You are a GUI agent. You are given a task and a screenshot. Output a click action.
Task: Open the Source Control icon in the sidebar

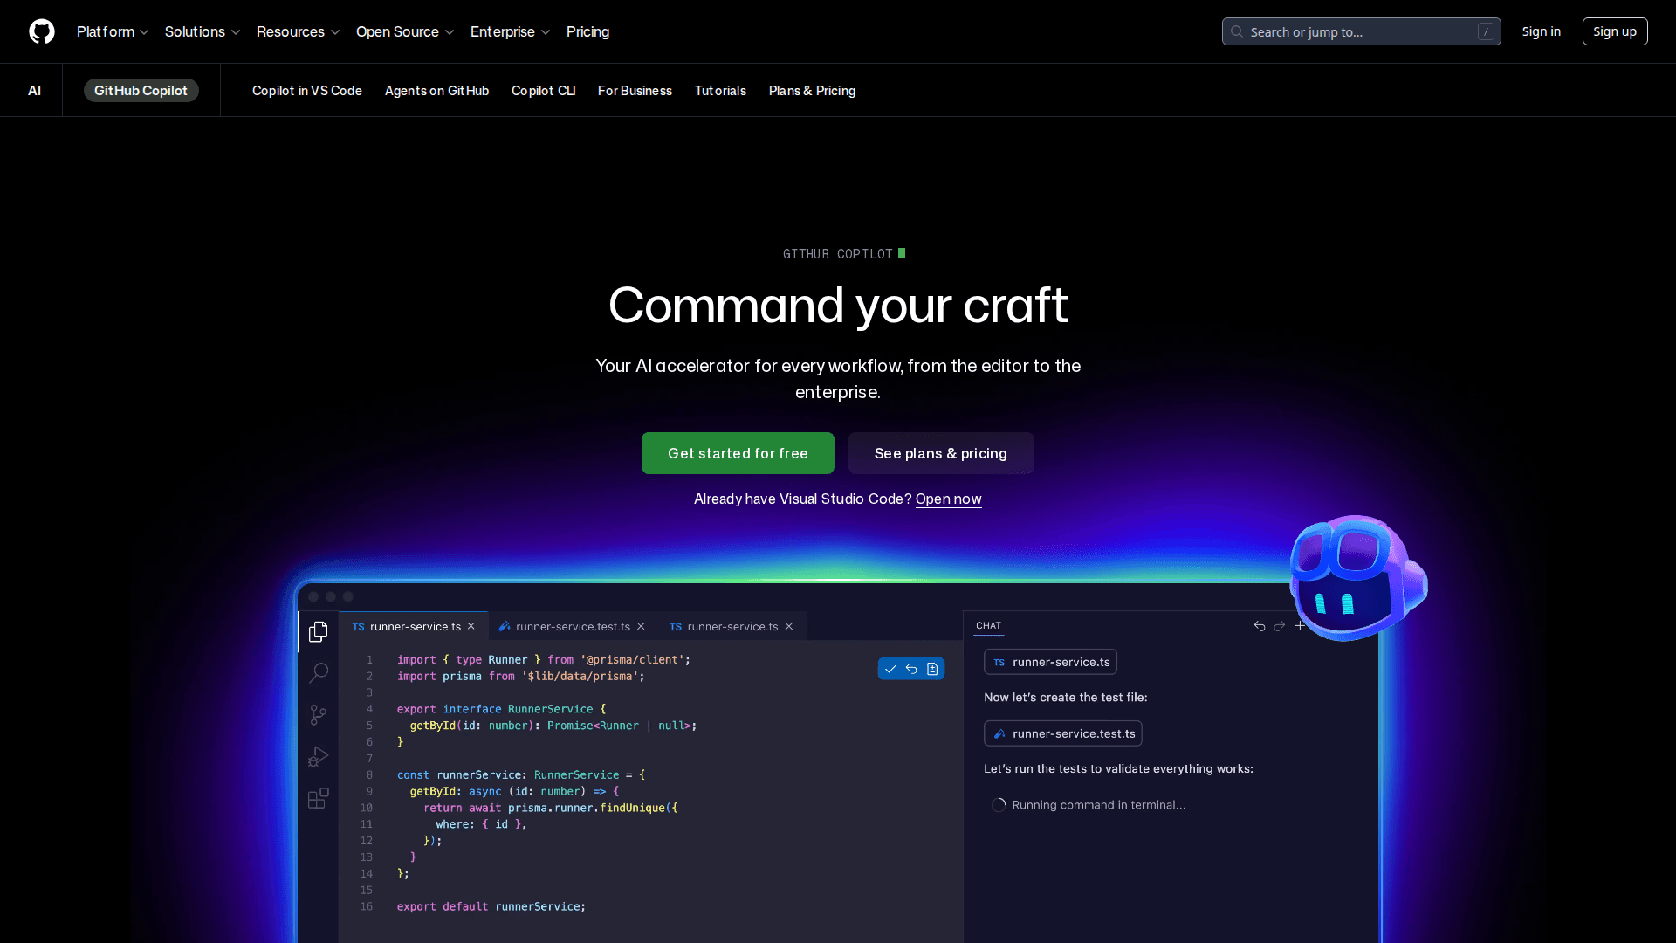tap(318, 714)
